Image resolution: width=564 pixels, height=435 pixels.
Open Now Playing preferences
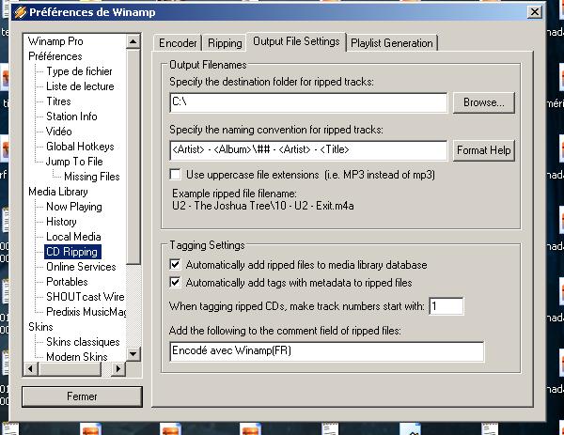74,207
